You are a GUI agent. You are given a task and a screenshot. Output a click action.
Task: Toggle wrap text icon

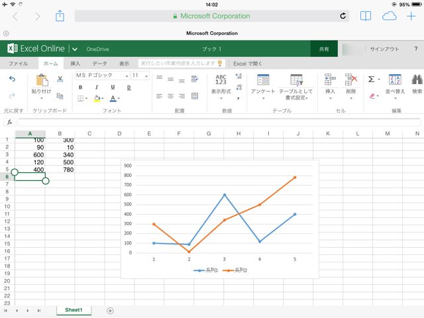click(195, 79)
